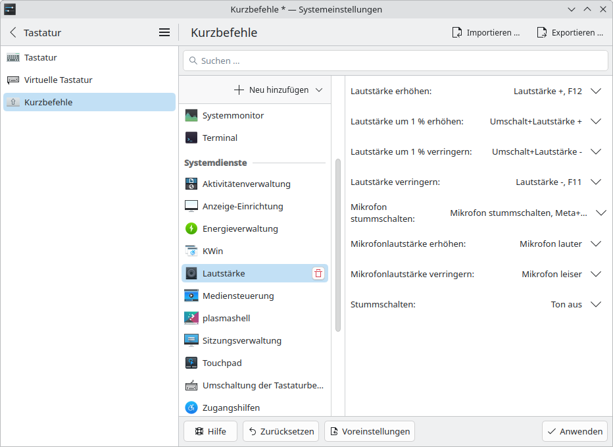The image size is (613, 447).
Task: Open the Neu hinzufügen dropdown
Action: pos(278,90)
